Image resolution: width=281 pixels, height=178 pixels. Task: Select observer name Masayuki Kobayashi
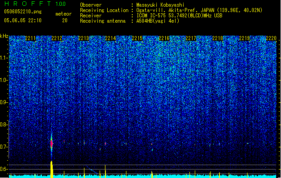160,5
